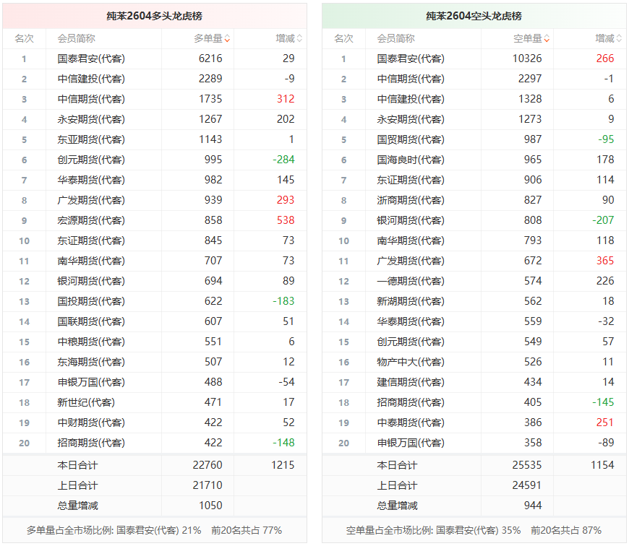Click 本日合计 total 22760
This screenshot has height=546, width=629.
coord(207,465)
